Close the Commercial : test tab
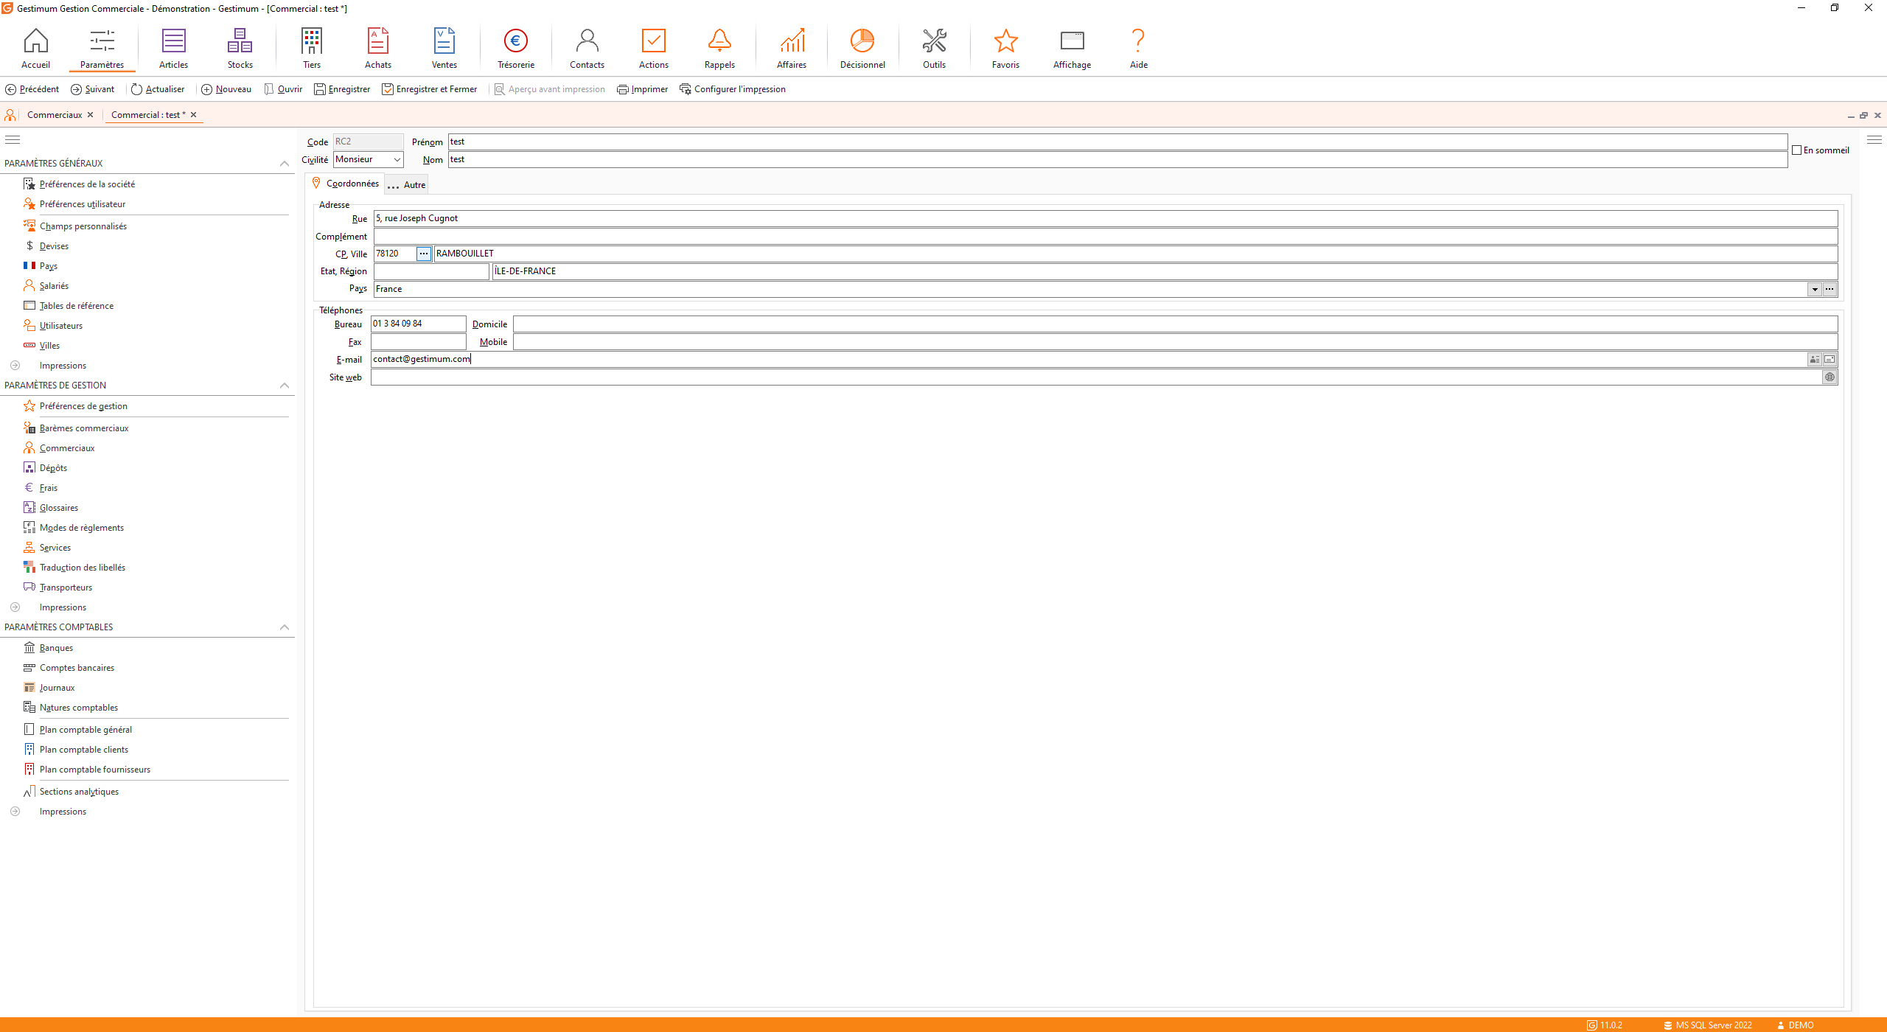This screenshot has height=1032, width=1887. 194,115
